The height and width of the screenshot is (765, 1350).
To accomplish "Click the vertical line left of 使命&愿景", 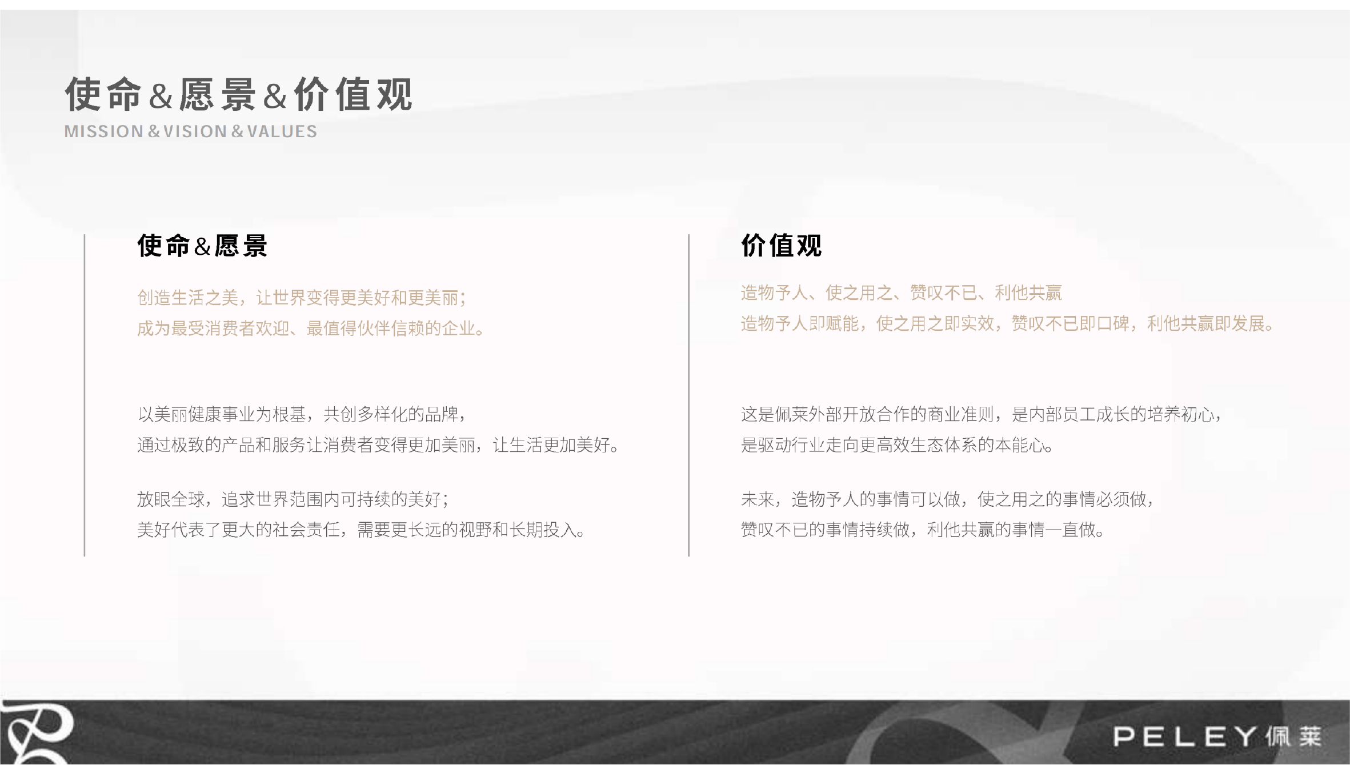I will (85, 395).
